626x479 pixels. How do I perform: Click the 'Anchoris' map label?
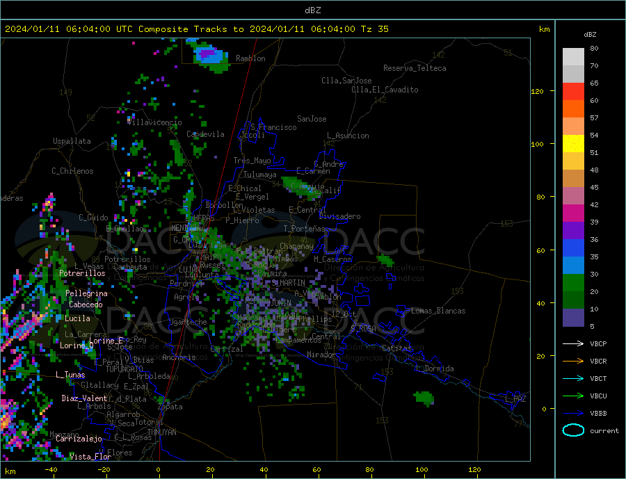pos(179,357)
